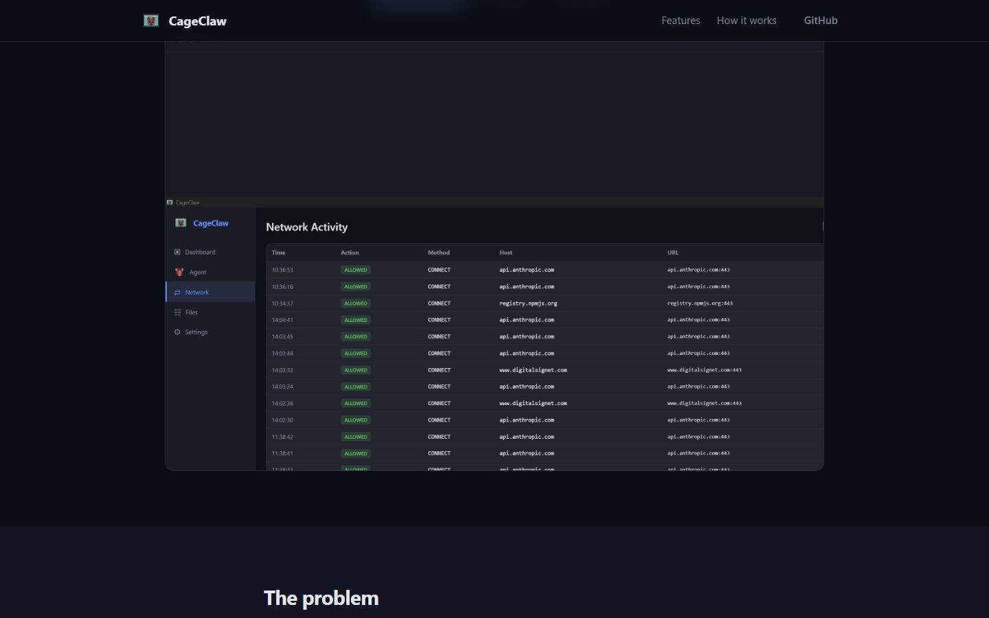989x618 pixels.
Task: Click the URL column header
Action: (x=673, y=253)
